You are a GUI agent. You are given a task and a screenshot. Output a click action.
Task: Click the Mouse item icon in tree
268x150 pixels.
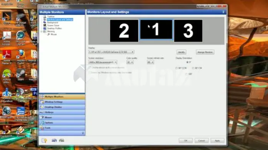tap(48, 34)
